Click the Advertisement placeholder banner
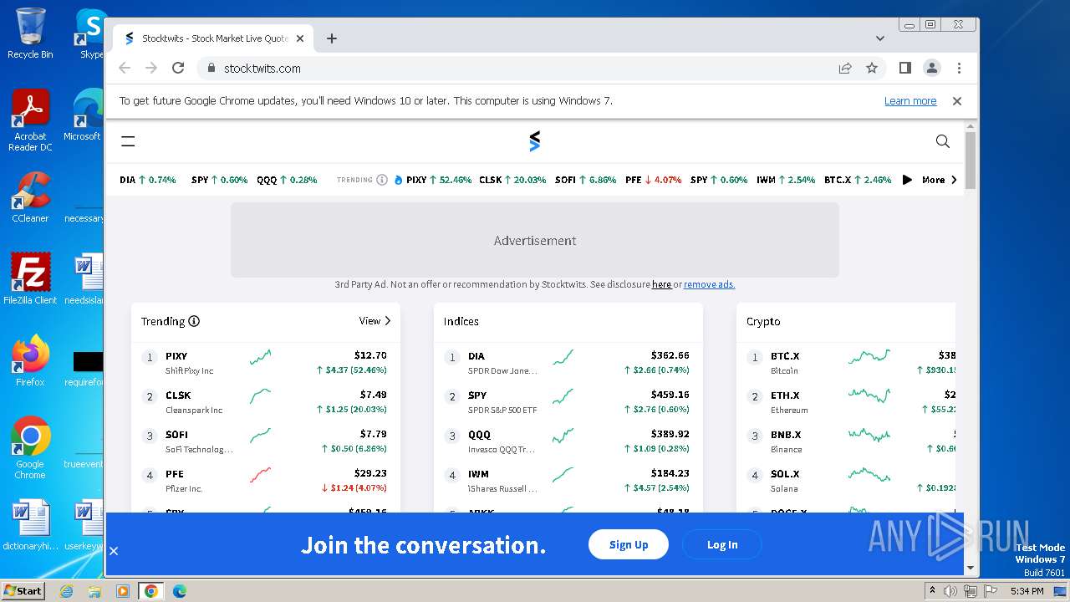The image size is (1070, 602). (535, 240)
